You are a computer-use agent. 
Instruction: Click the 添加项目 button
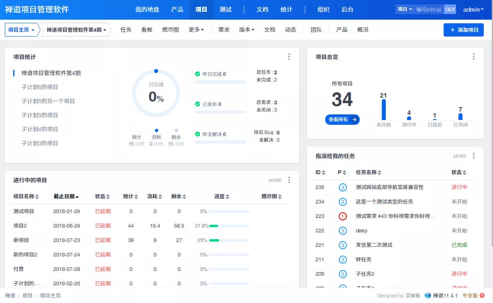[x=464, y=30]
